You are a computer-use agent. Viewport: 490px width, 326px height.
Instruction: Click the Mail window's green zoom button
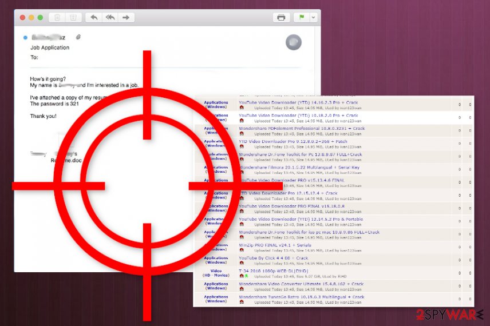click(40, 18)
